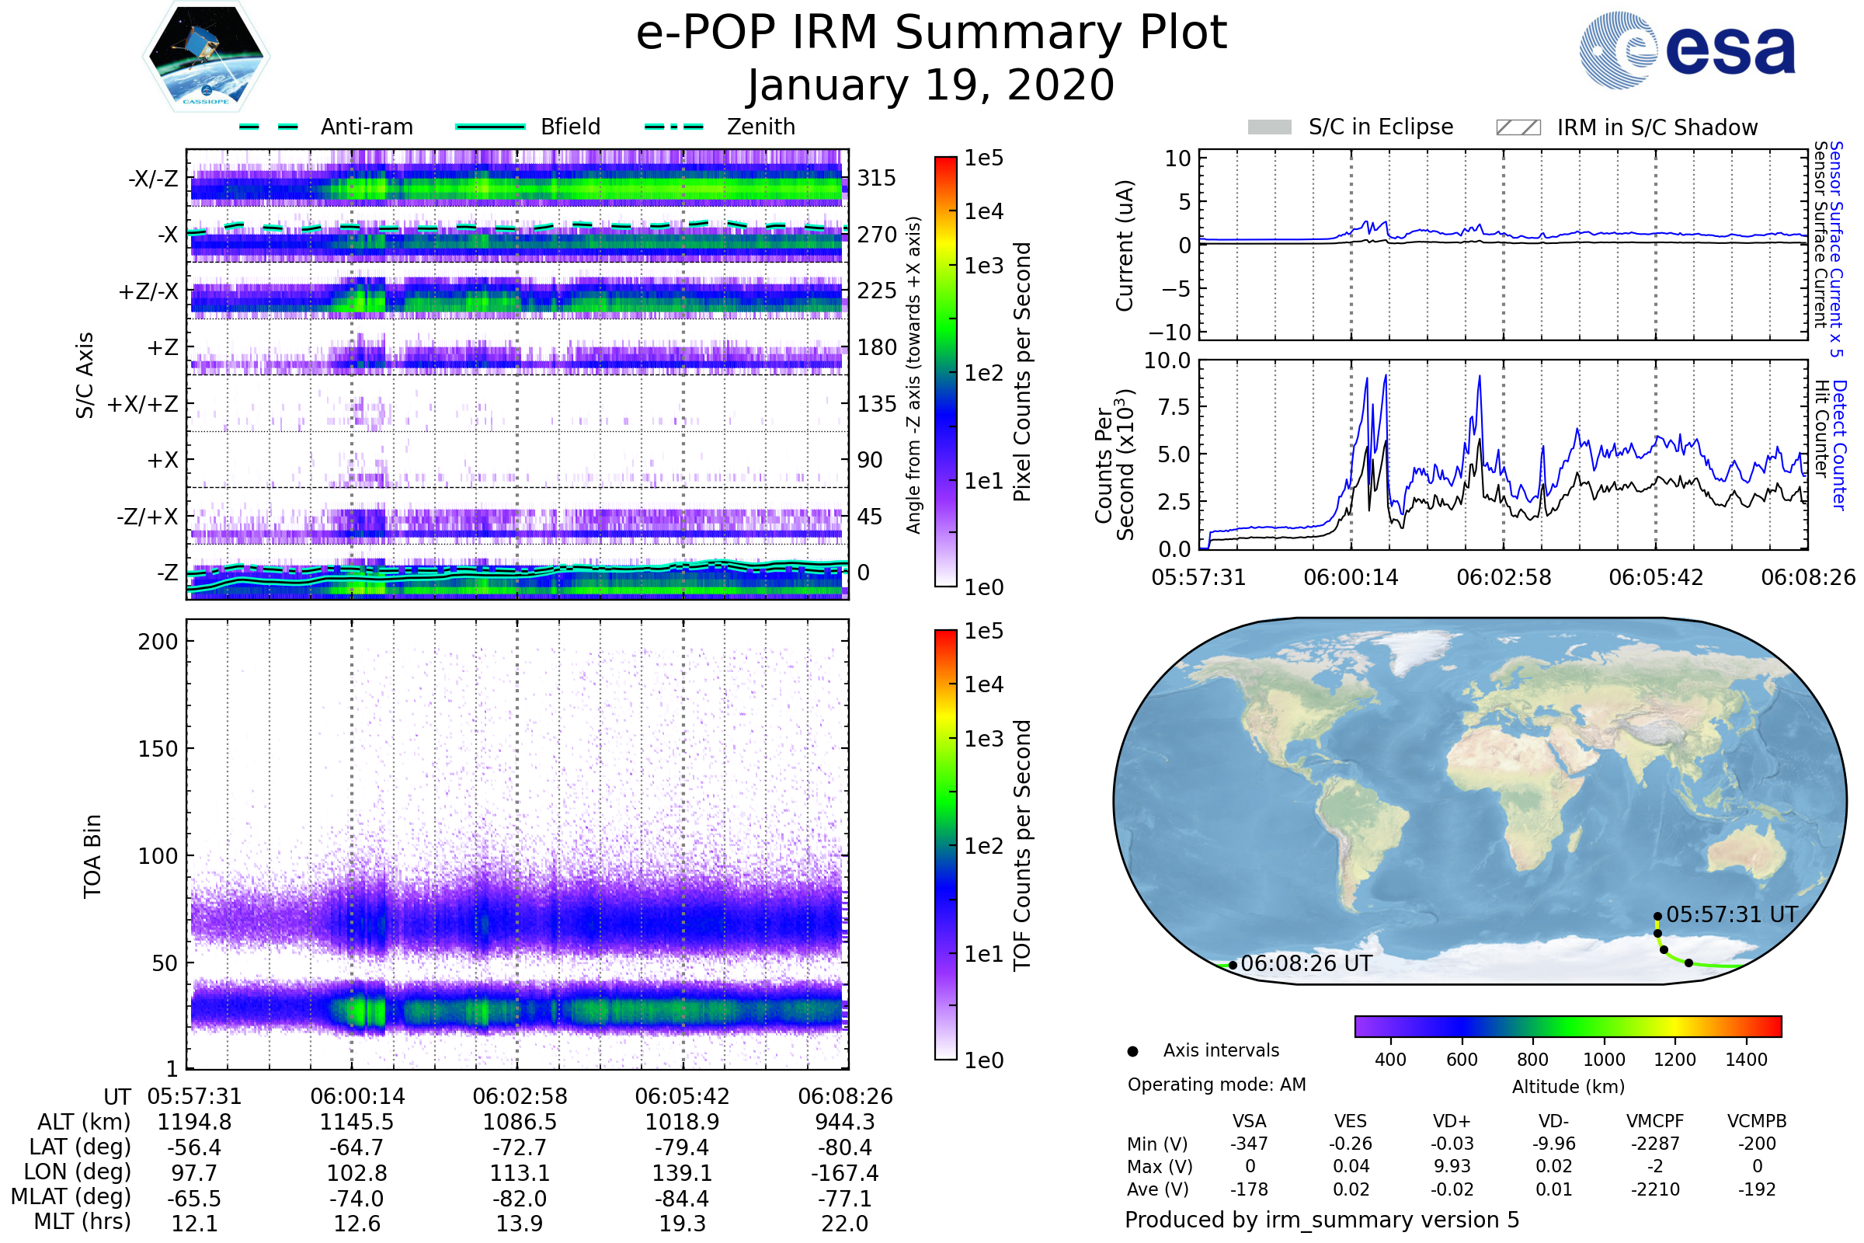Viewport: 1864px width, 1243px height.
Task: Click the e-POP IRM Summary Plot title
Action: click(x=931, y=33)
